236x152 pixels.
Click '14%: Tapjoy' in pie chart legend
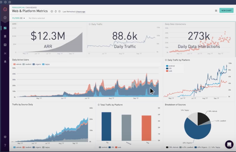(x=214, y=147)
